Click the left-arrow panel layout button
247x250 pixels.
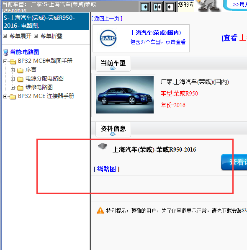point(170,7)
